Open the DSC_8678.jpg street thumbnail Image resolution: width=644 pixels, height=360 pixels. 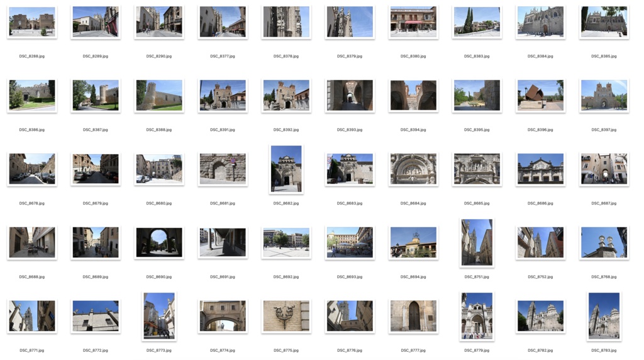(x=32, y=169)
